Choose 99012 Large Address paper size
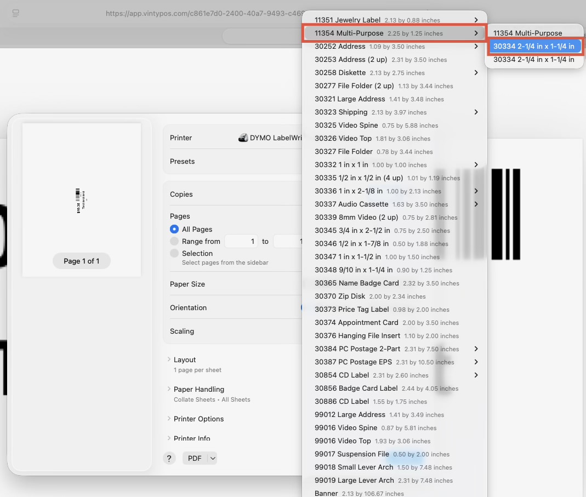 (x=394, y=414)
